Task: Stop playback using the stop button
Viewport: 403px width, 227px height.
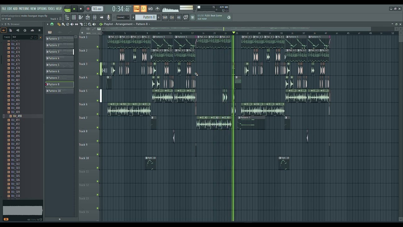Action: (81, 9)
